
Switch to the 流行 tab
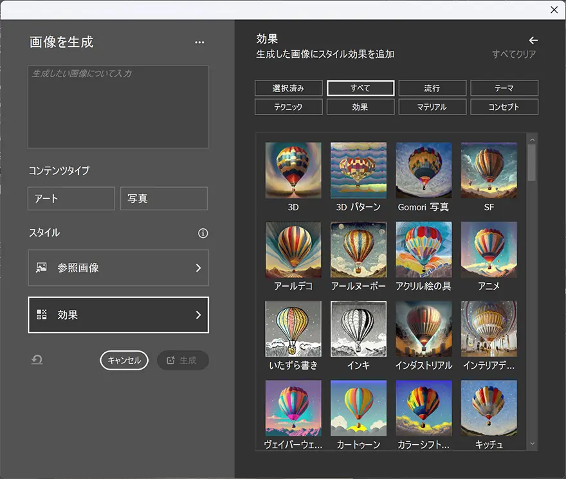(x=432, y=88)
